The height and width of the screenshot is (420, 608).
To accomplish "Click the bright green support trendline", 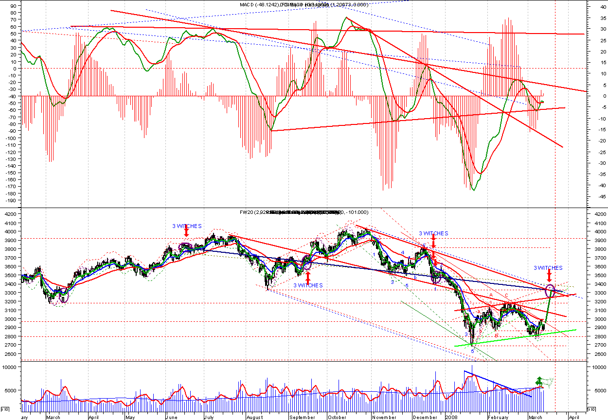I will coord(516,337).
